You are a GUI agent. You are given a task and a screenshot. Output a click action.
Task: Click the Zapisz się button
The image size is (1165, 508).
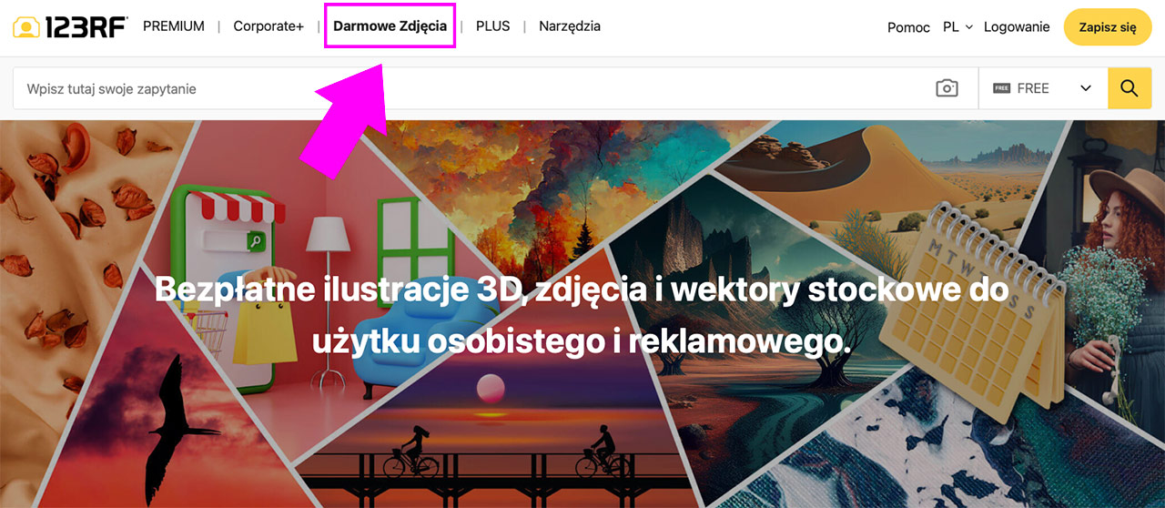pos(1108,27)
